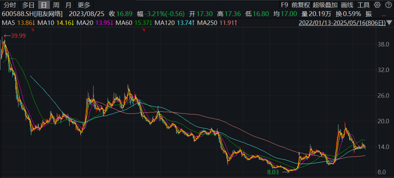Click the second red corner marker on chart
The width and height of the screenshot is (394, 178).
point(143,30)
